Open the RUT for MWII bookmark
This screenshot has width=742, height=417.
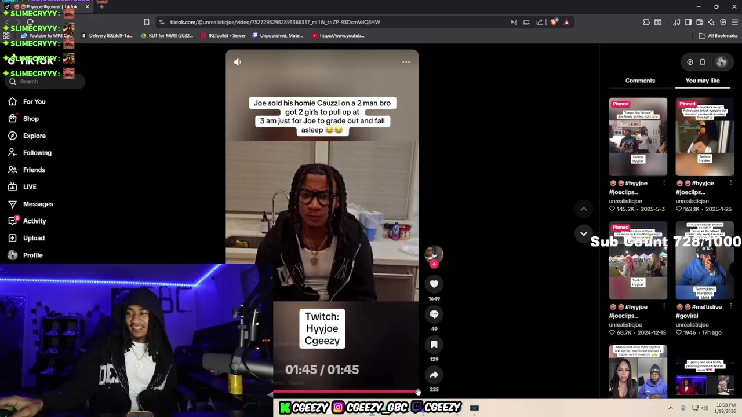coord(167,35)
